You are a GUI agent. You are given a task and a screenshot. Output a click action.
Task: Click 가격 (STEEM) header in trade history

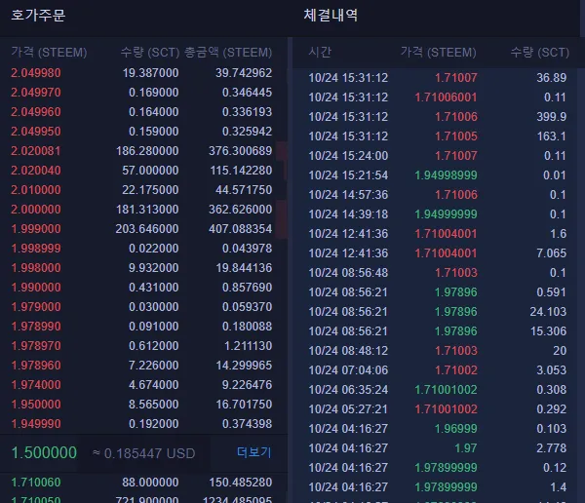tap(439, 53)
